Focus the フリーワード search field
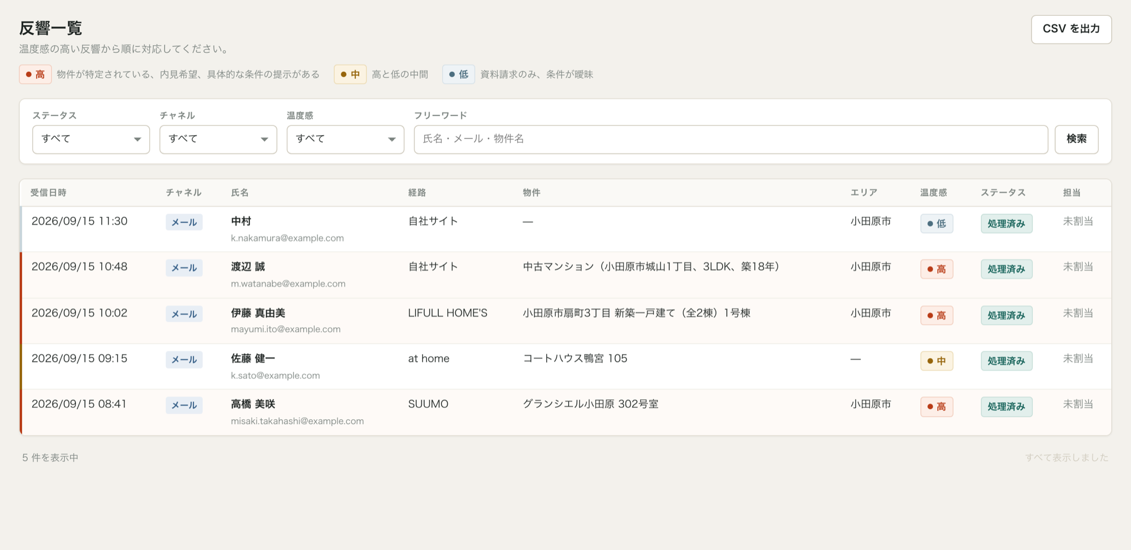Screen dimensions: 1131x550 coord(731,139)
